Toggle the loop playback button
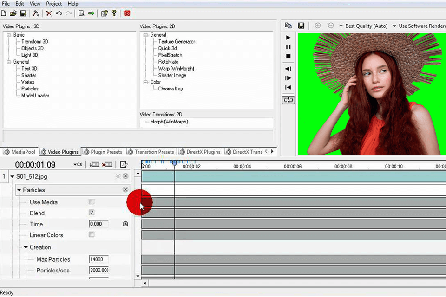Image resolution: width=446 pixels, height=297 pixels. (x=288, y=100)
